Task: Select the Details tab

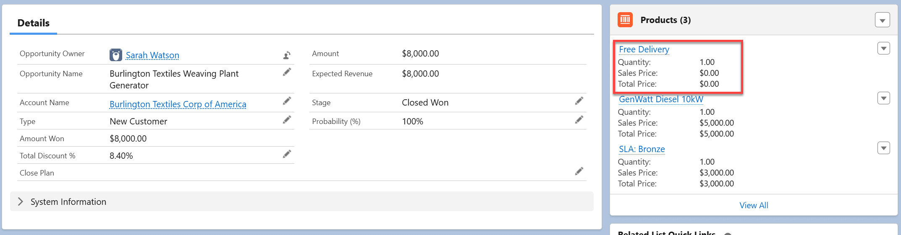Action: [34, 23]
